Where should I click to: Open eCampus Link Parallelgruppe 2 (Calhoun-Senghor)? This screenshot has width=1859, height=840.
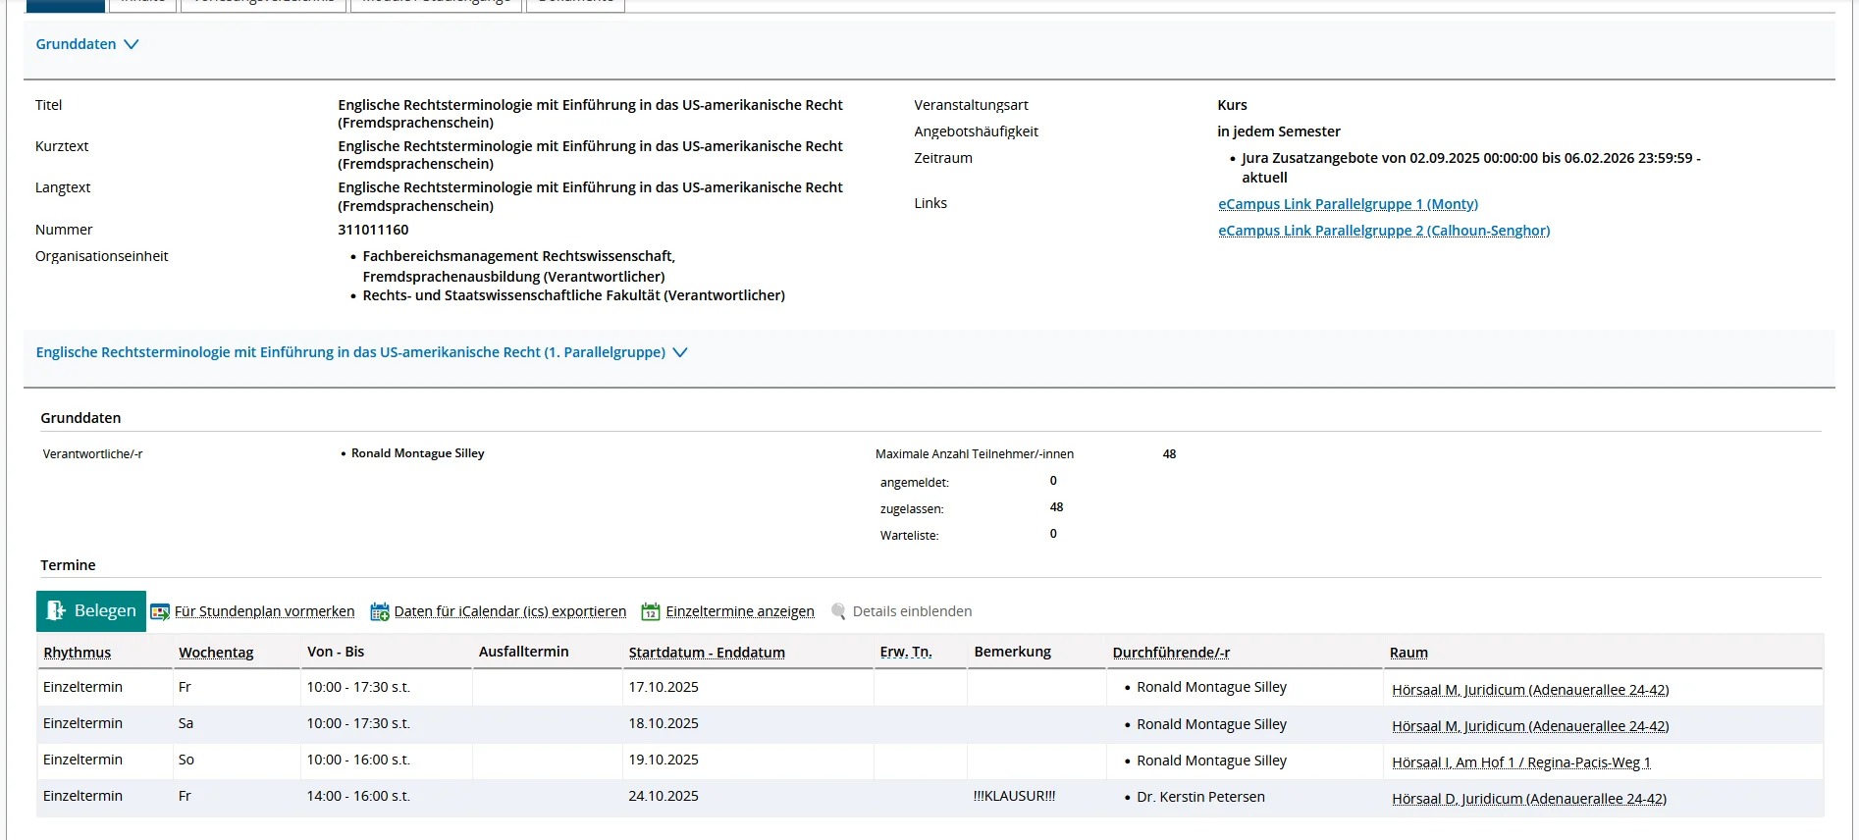pyautogui.click(x=1384, y=231)
